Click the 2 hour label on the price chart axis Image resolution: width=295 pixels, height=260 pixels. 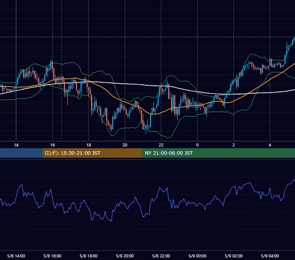click(x=234, y=145)
